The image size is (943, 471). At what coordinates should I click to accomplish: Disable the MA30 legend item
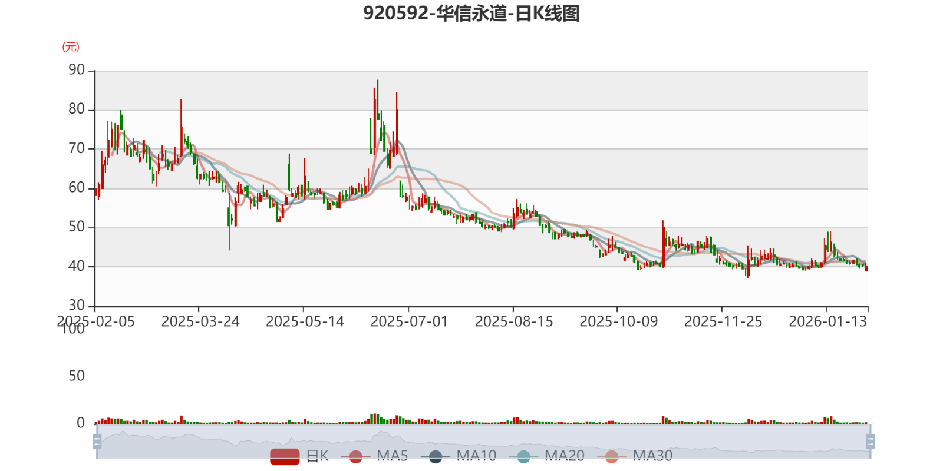[635, 456]
